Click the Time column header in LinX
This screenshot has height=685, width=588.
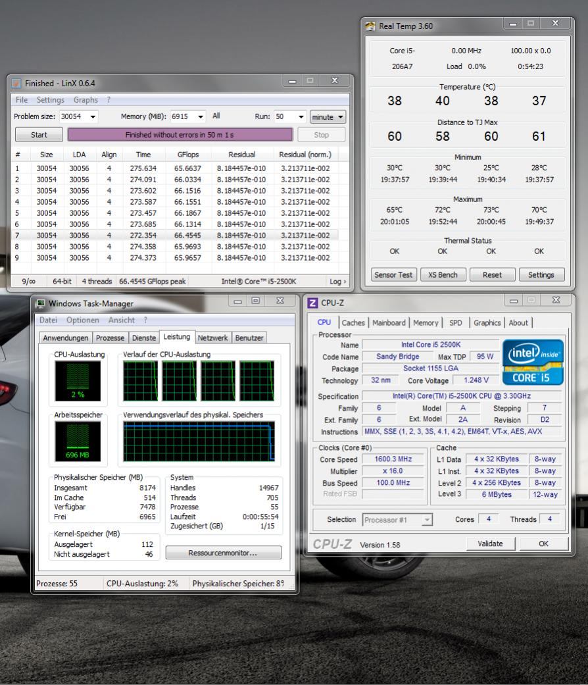click(x=143, y=155)
